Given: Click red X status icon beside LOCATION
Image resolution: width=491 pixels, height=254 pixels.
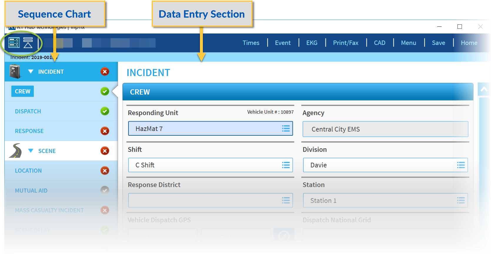Looking at the screenshot, I should click(x=105, y=171).
